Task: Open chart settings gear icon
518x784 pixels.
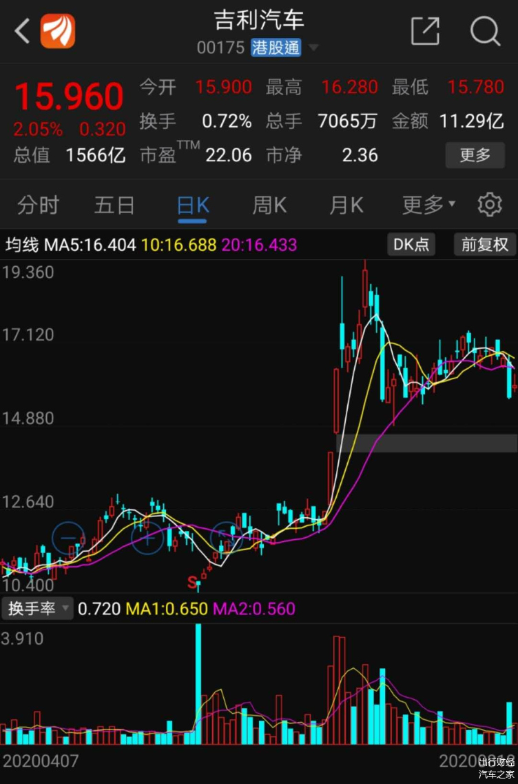Action: coord(490,205)
